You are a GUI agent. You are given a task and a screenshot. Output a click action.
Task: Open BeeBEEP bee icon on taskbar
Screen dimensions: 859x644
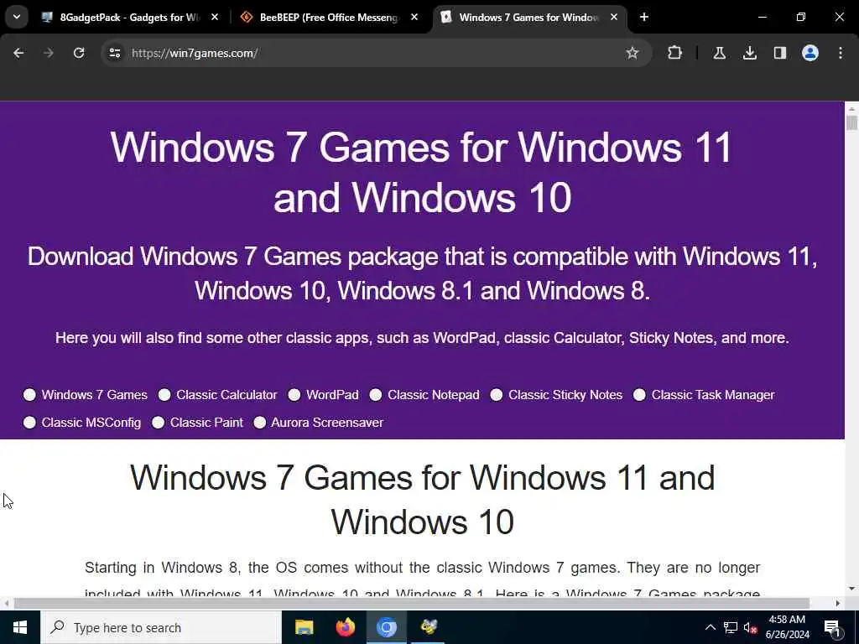coord(429,627)
